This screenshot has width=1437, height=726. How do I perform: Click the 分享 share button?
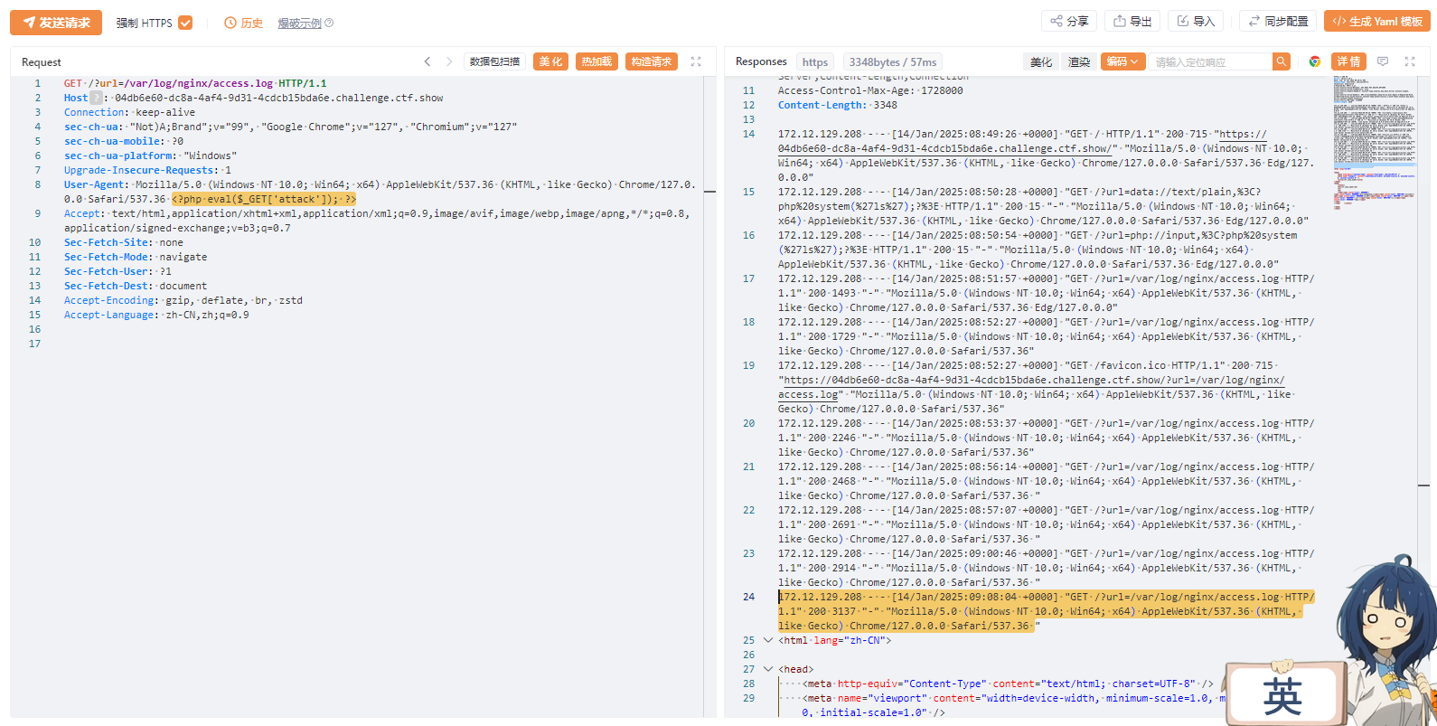[x=1069, y=21]
